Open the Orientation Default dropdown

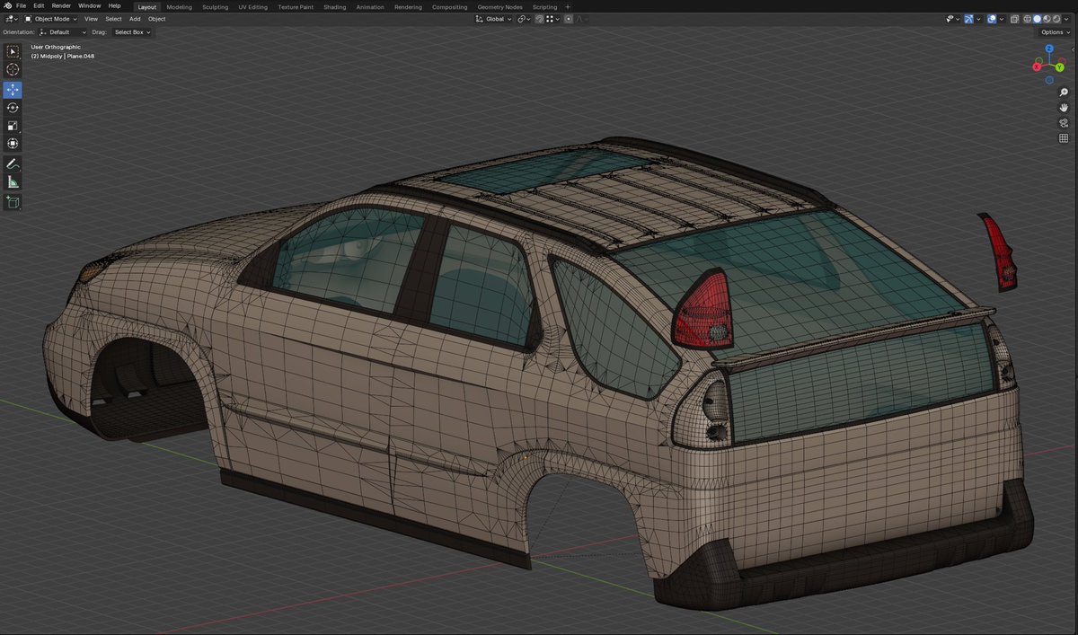click(63, 32)
